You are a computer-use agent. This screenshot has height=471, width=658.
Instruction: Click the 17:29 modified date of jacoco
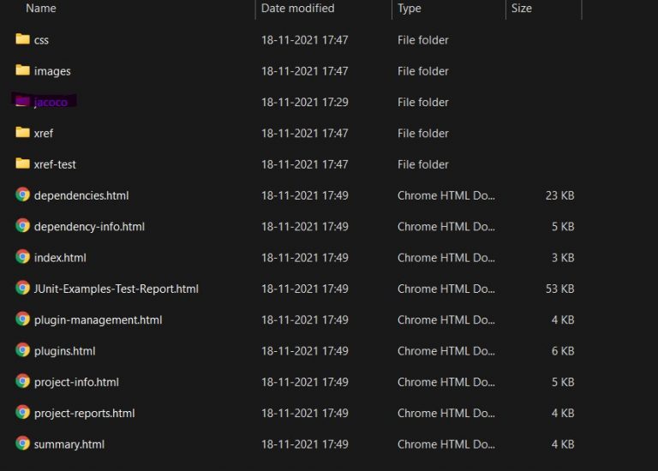[x=335, y=102]
